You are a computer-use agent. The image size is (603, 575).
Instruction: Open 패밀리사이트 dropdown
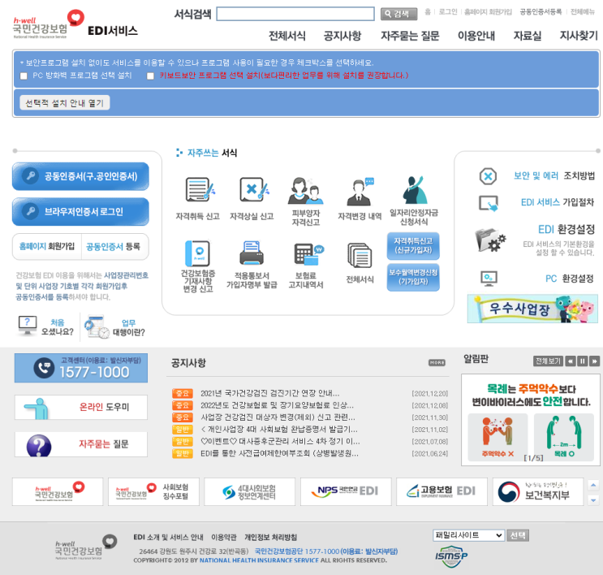468,535
